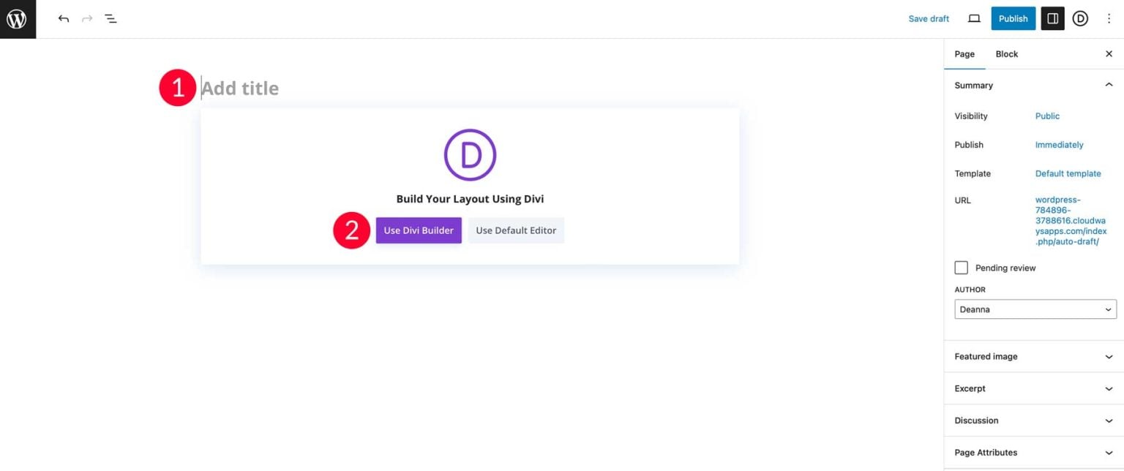Publish the page
Screen dimensions: 1124x471
click(1013, 18)
